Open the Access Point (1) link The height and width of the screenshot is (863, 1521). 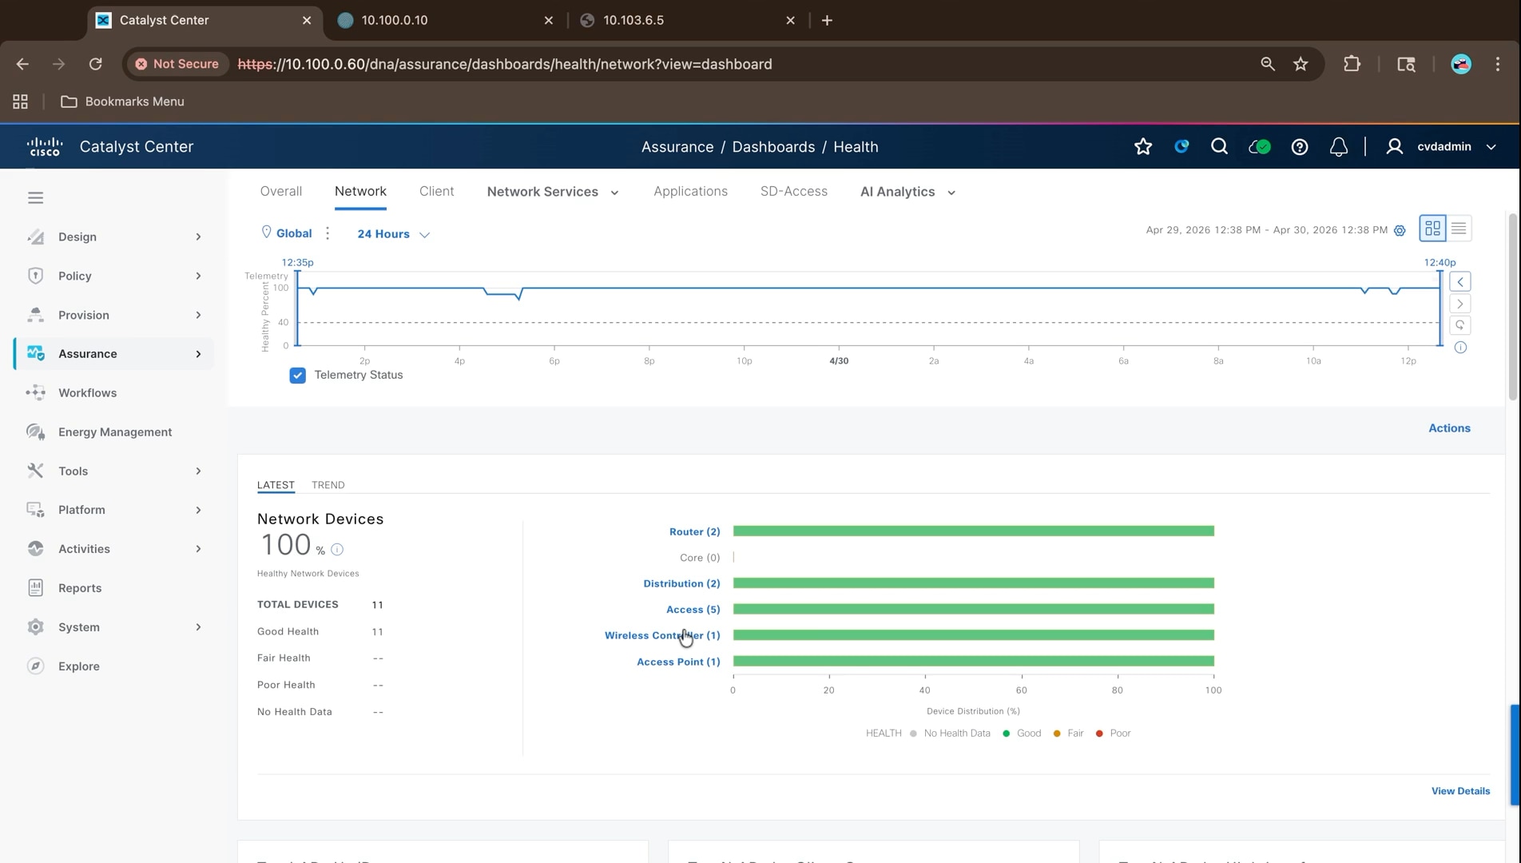point(678,662)
